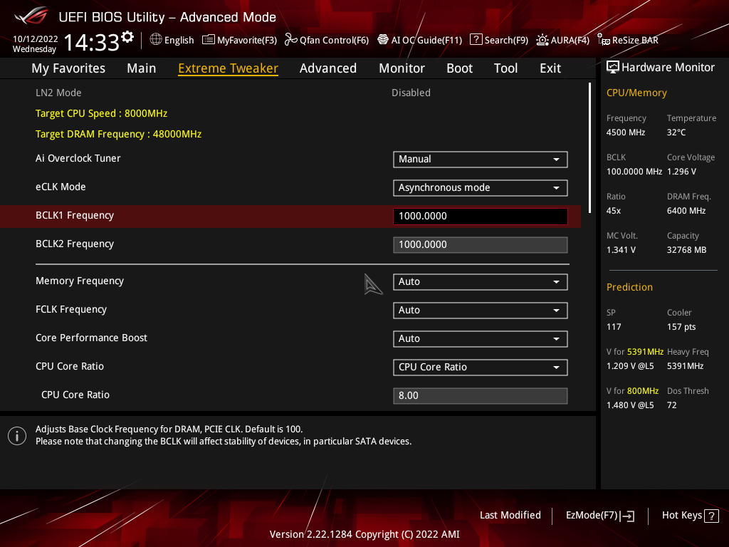
Task: Open the Core Performance Boost dropdown
Action: pos(480,338)
